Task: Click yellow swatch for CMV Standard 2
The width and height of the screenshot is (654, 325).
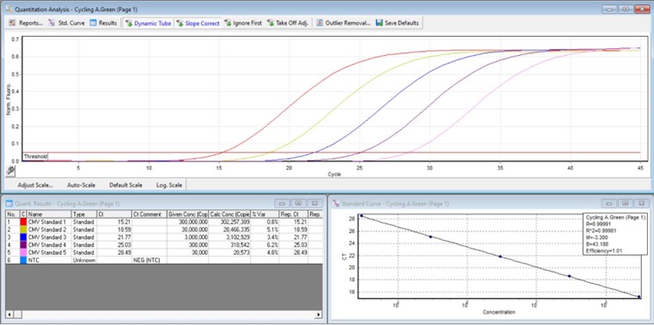Action: click(24, 229)
